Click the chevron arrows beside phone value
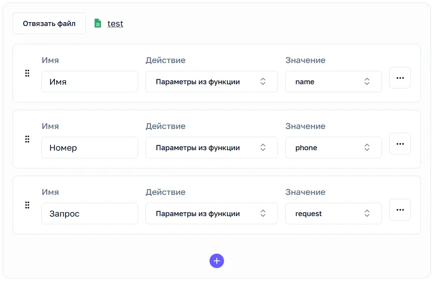This screenshot has height=283, width=433. point(367,147)
